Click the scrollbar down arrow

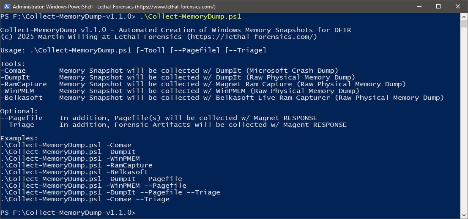[x=463, y=215]
